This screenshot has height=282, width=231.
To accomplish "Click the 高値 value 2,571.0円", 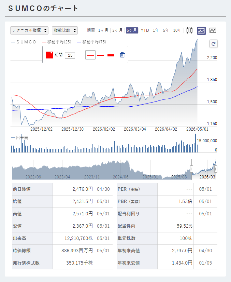I will point(83,214).
